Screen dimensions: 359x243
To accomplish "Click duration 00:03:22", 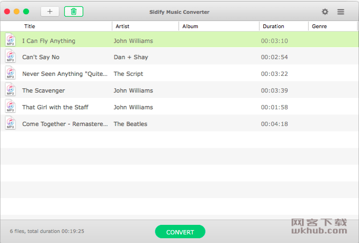I will coord(275,74).
